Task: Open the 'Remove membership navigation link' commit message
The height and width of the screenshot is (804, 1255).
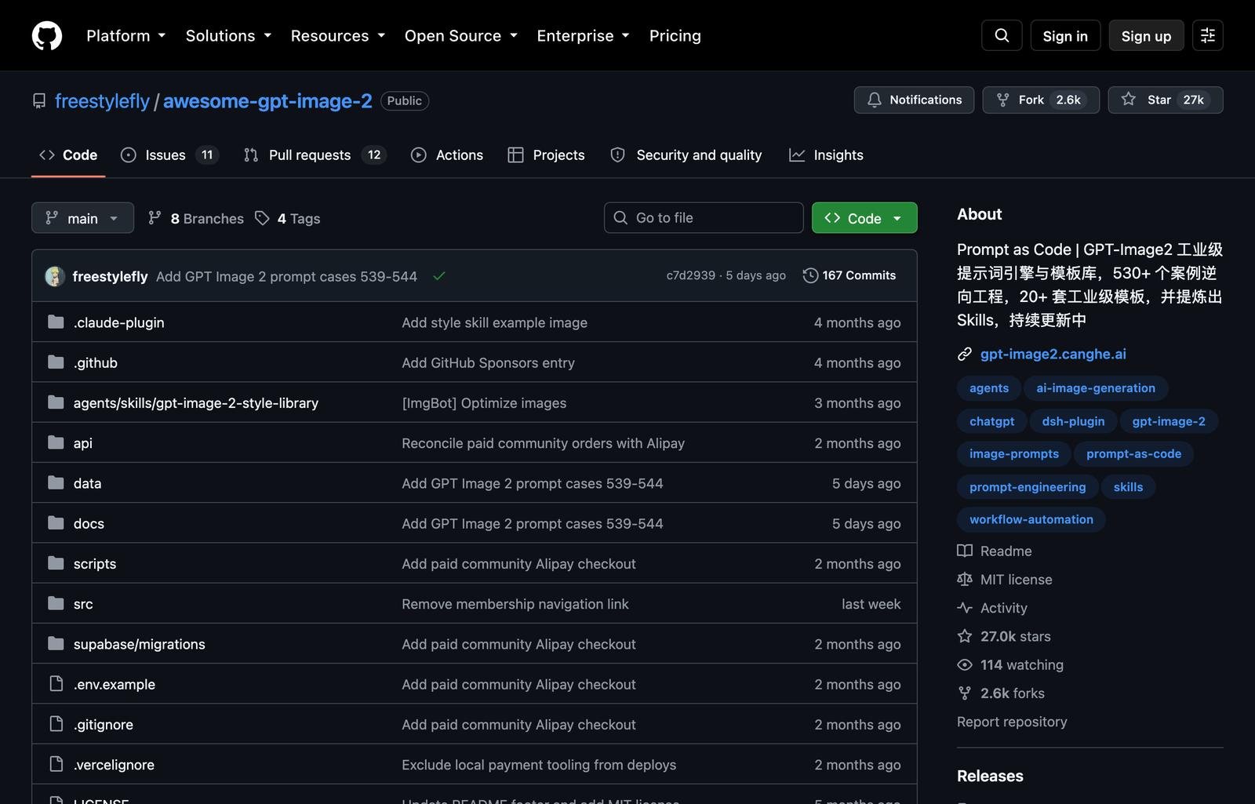Action: point(515,604)
